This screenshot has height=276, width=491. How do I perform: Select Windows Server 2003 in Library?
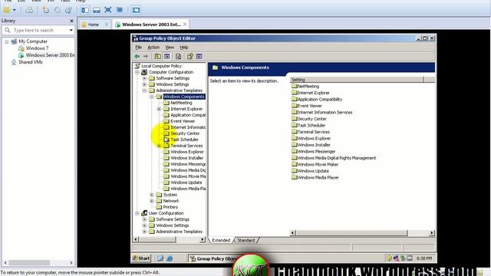(x=50, y=55)
